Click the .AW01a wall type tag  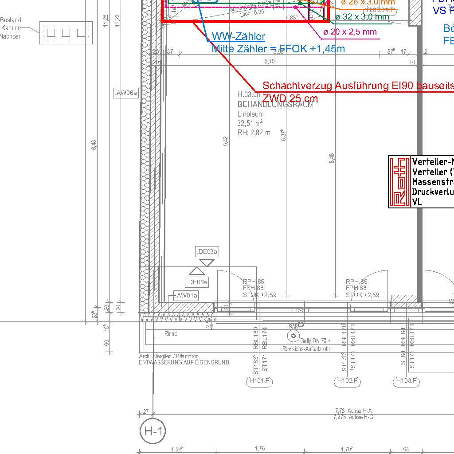tap(186, 295)
